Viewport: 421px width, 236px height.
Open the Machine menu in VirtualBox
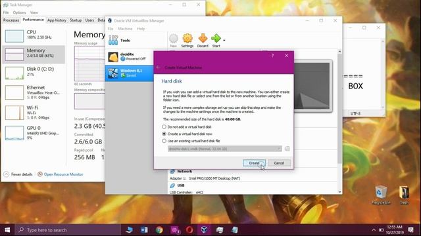pyautogui.click(x=125, y=29)
